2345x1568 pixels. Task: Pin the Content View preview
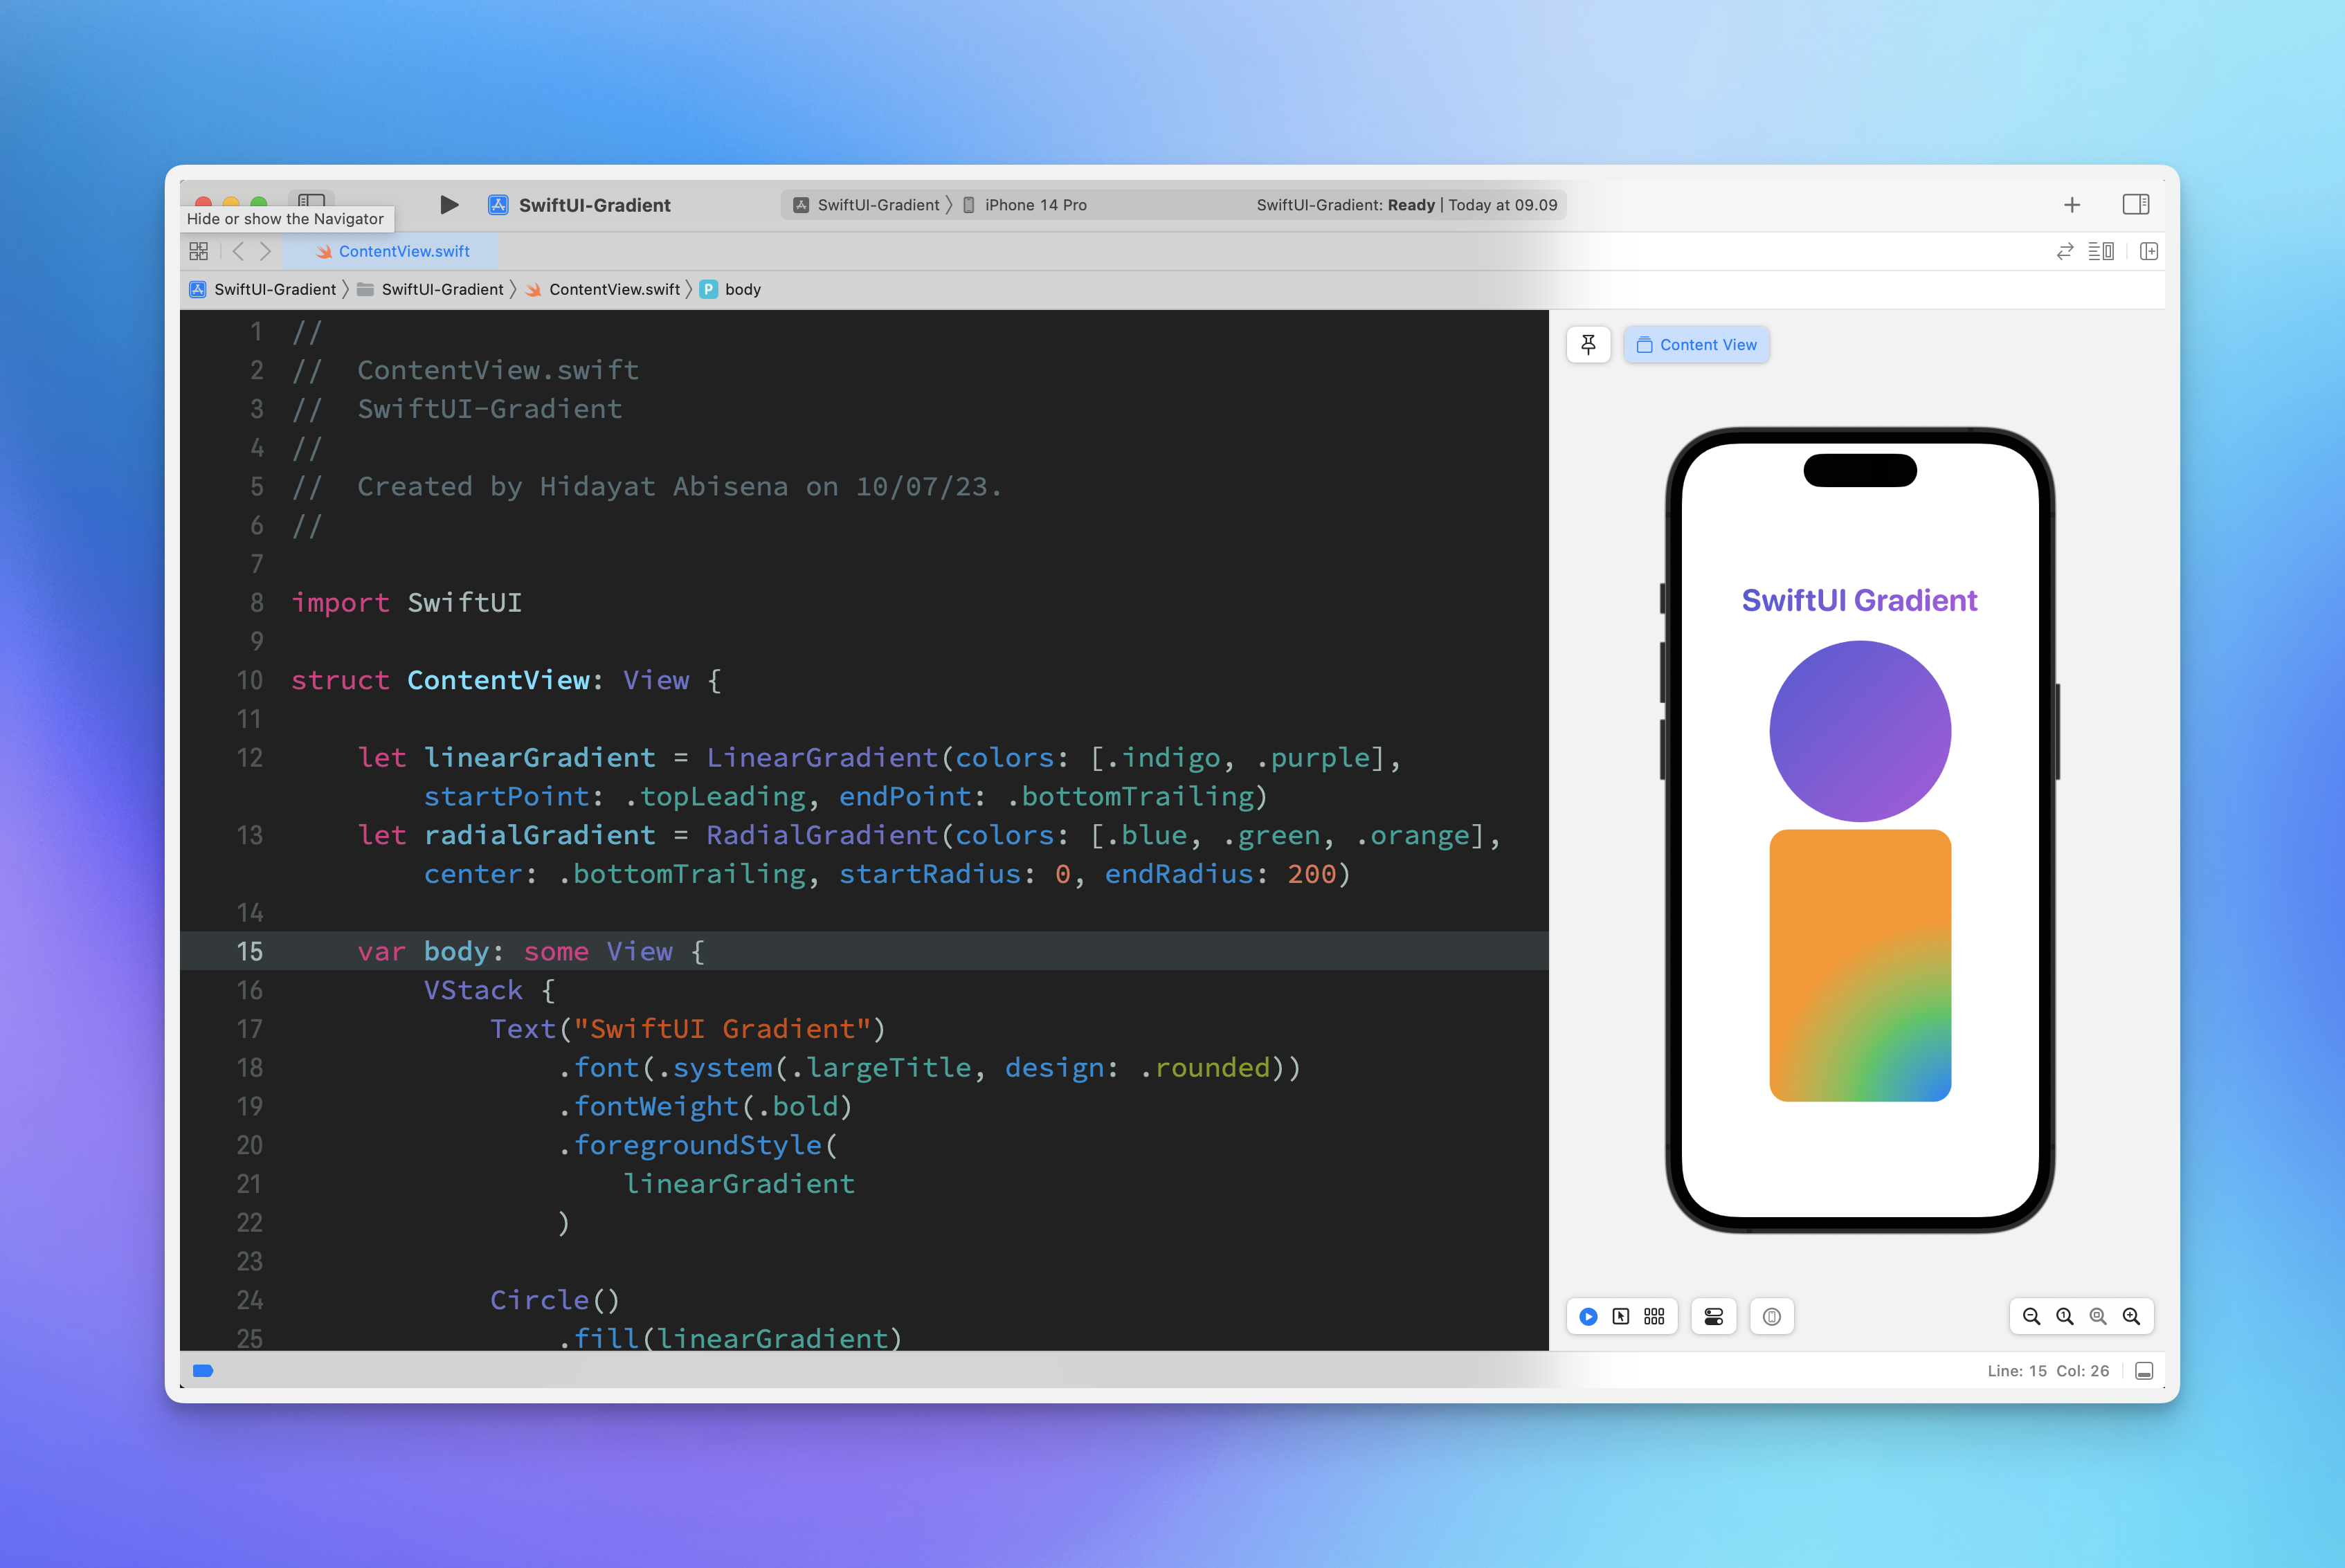pyautogui.click(x=1588, y=344)
